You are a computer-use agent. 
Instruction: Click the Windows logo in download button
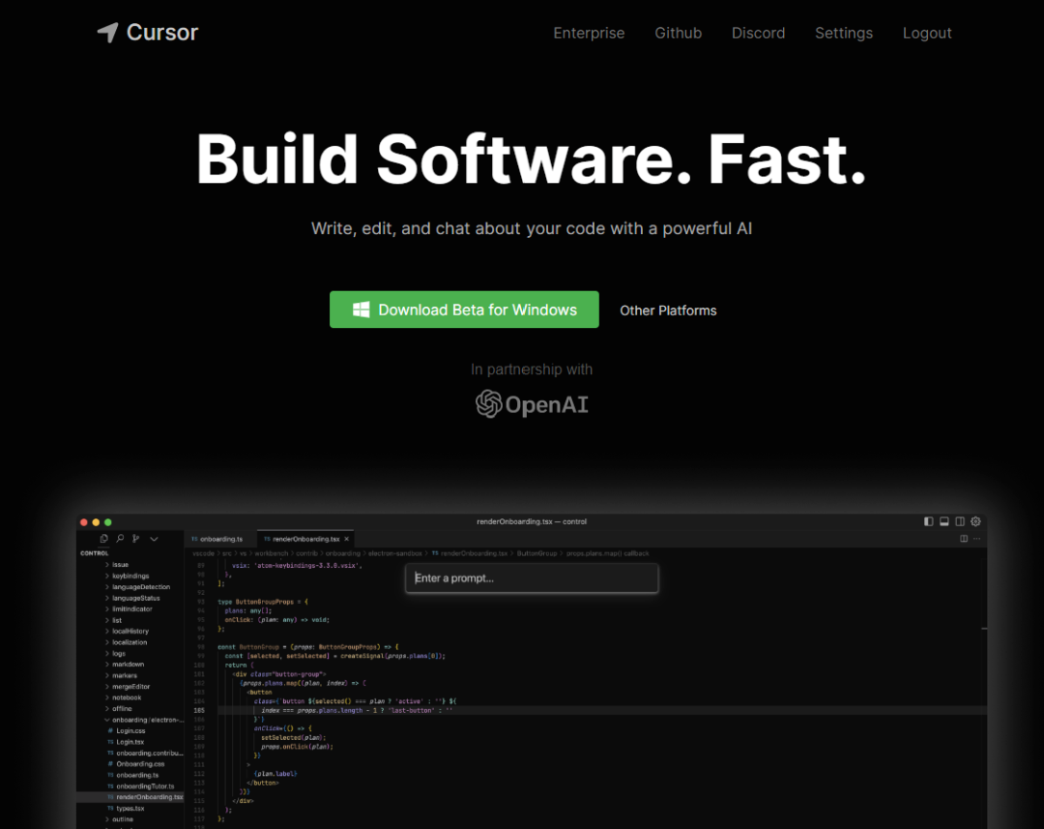pos(361,310)
